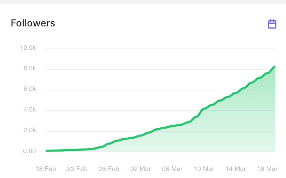
Task: Click the Followers chart title
Action: point(33,23)
